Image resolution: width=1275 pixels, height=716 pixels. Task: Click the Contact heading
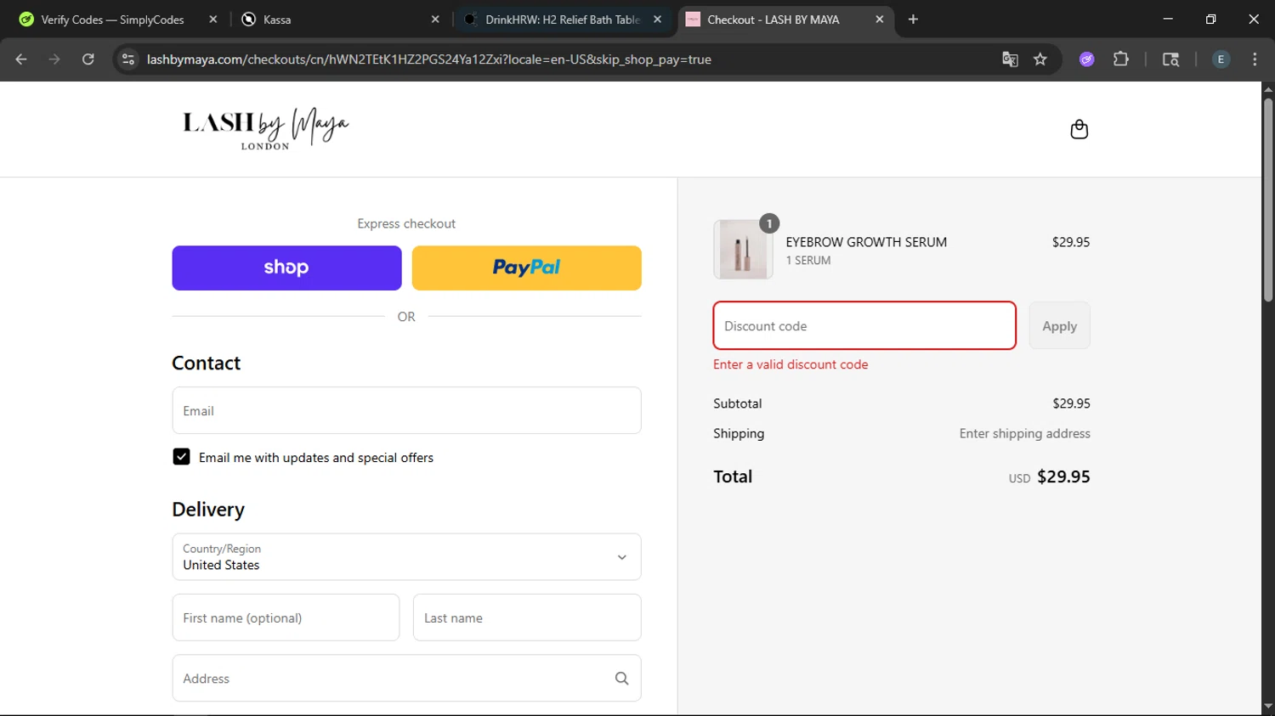pos(207,364)
